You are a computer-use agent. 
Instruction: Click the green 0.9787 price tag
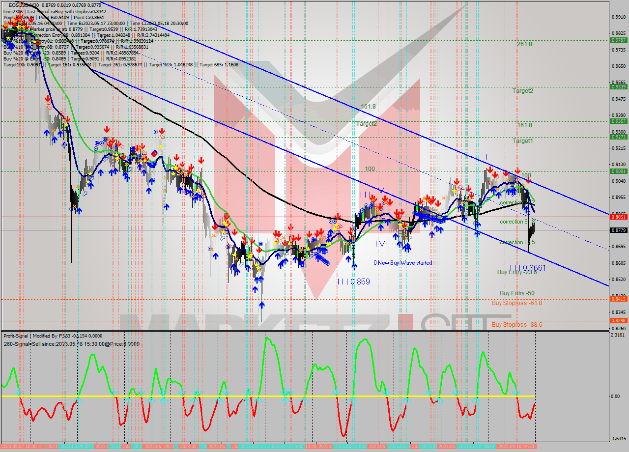pyautogui.click(x=618, y=40)
